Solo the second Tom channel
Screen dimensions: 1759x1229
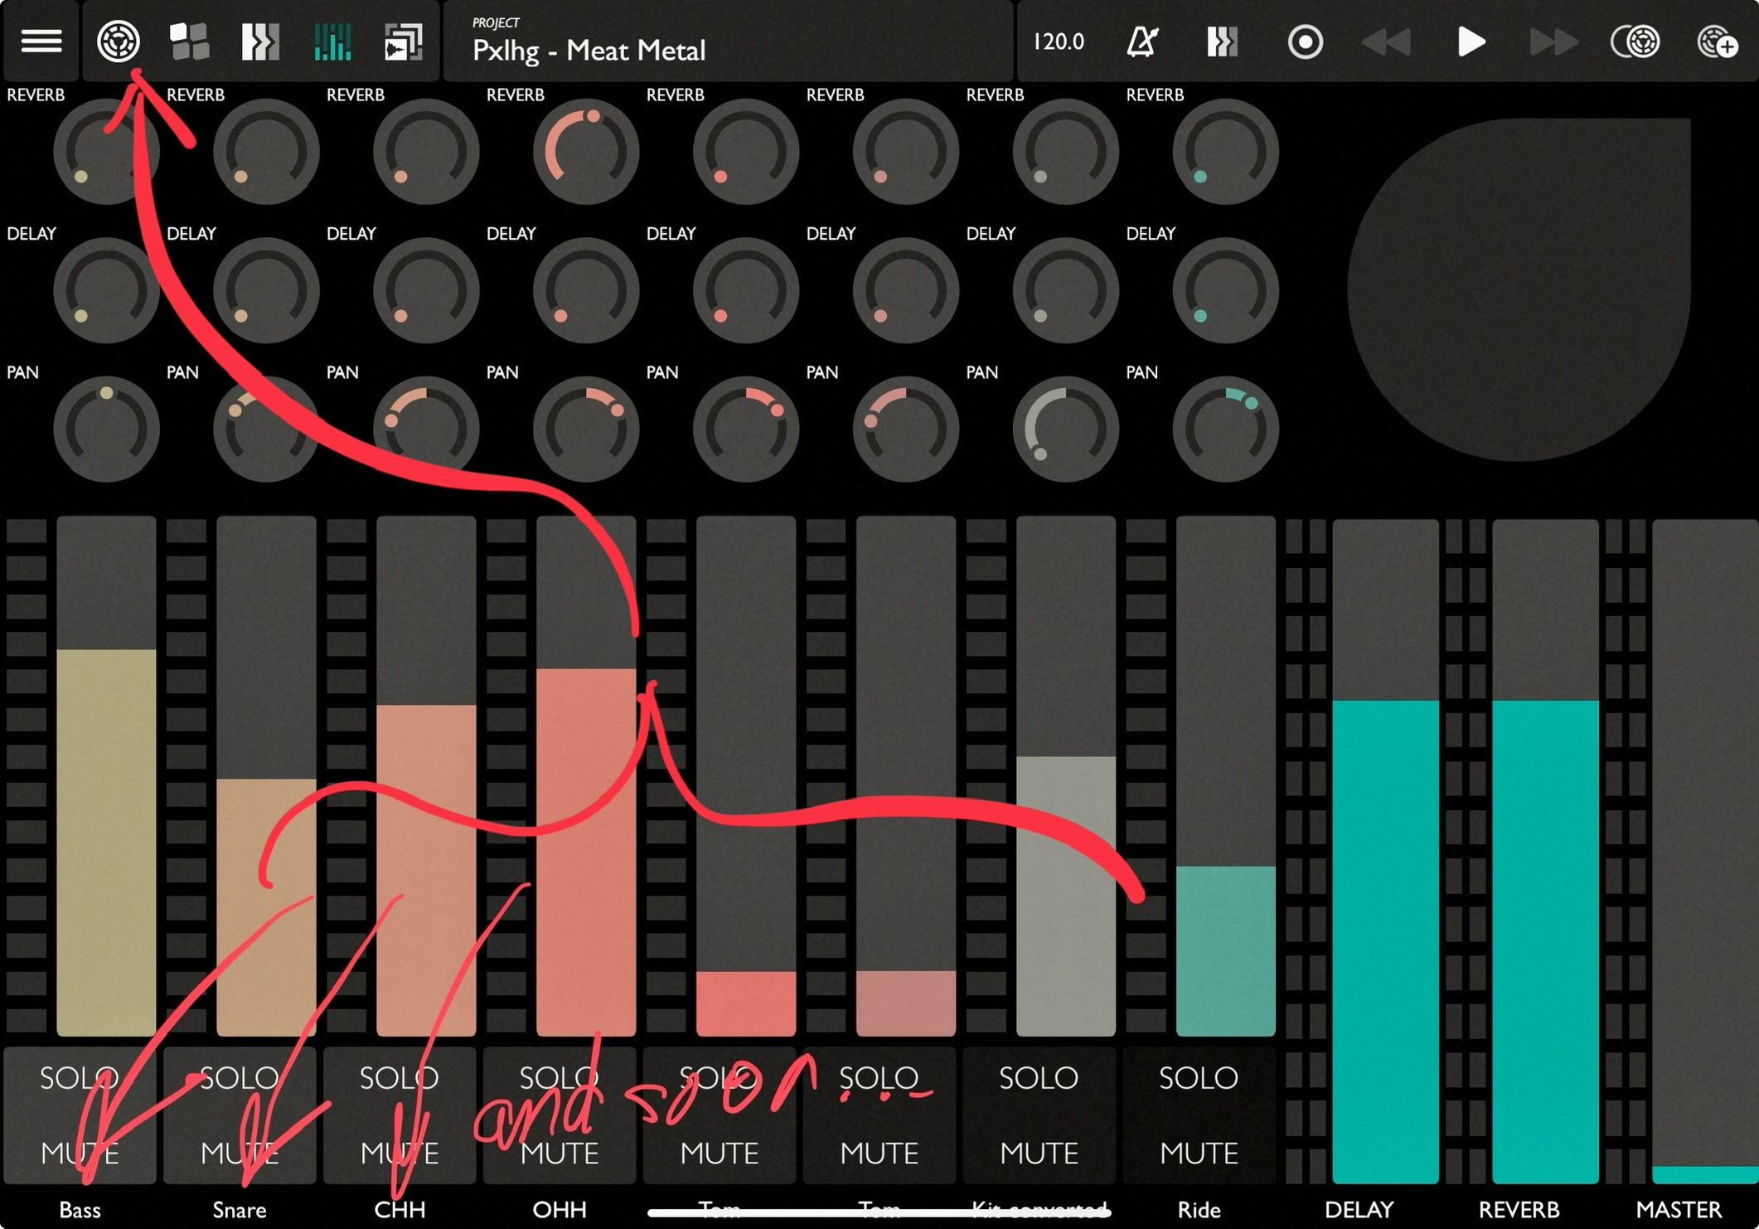coord(879,1077)
